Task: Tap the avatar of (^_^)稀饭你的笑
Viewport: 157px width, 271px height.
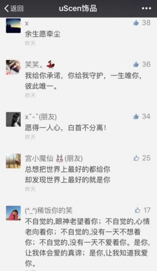Action: pyautogui.click(x=13, y=213)
